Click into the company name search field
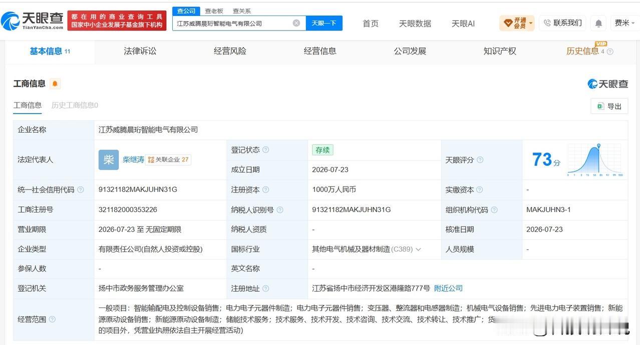Screen dimensions: 640x345 coord(233,23)
